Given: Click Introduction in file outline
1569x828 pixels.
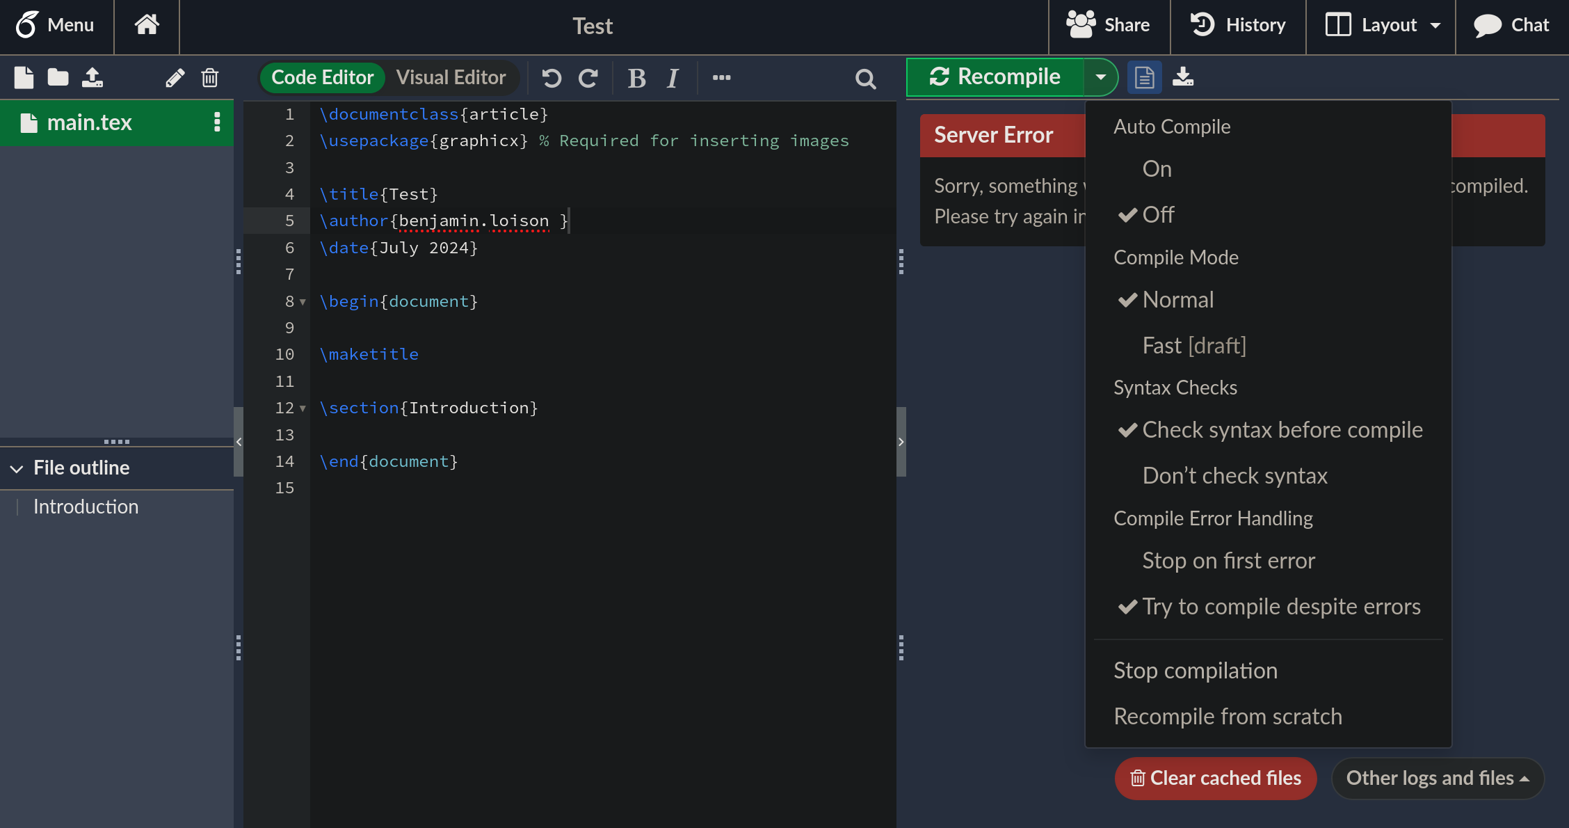Looking at the screenshot, I should 86,507.
